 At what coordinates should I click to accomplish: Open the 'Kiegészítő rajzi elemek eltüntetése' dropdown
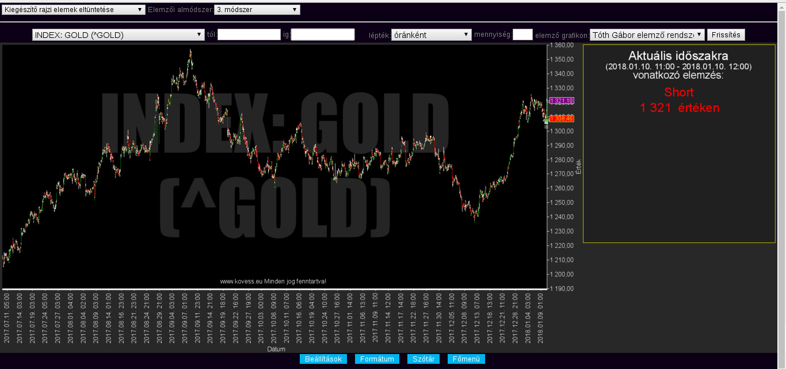pyautogui.click(x=74, y=10)
